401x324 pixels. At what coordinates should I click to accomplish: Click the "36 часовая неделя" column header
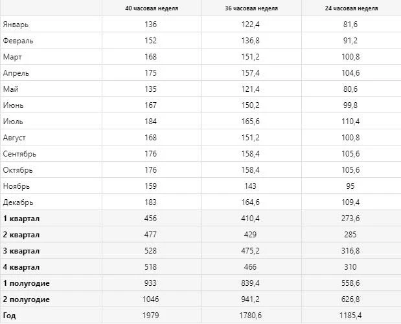coord(253,8)
